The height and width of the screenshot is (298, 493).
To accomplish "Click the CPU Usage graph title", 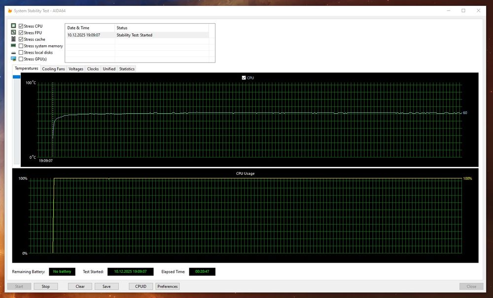I will (245, 173).
